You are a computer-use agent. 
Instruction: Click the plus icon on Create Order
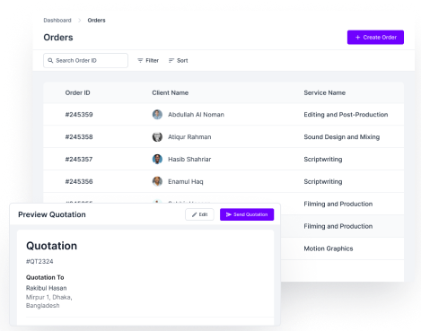click(357, 38)
